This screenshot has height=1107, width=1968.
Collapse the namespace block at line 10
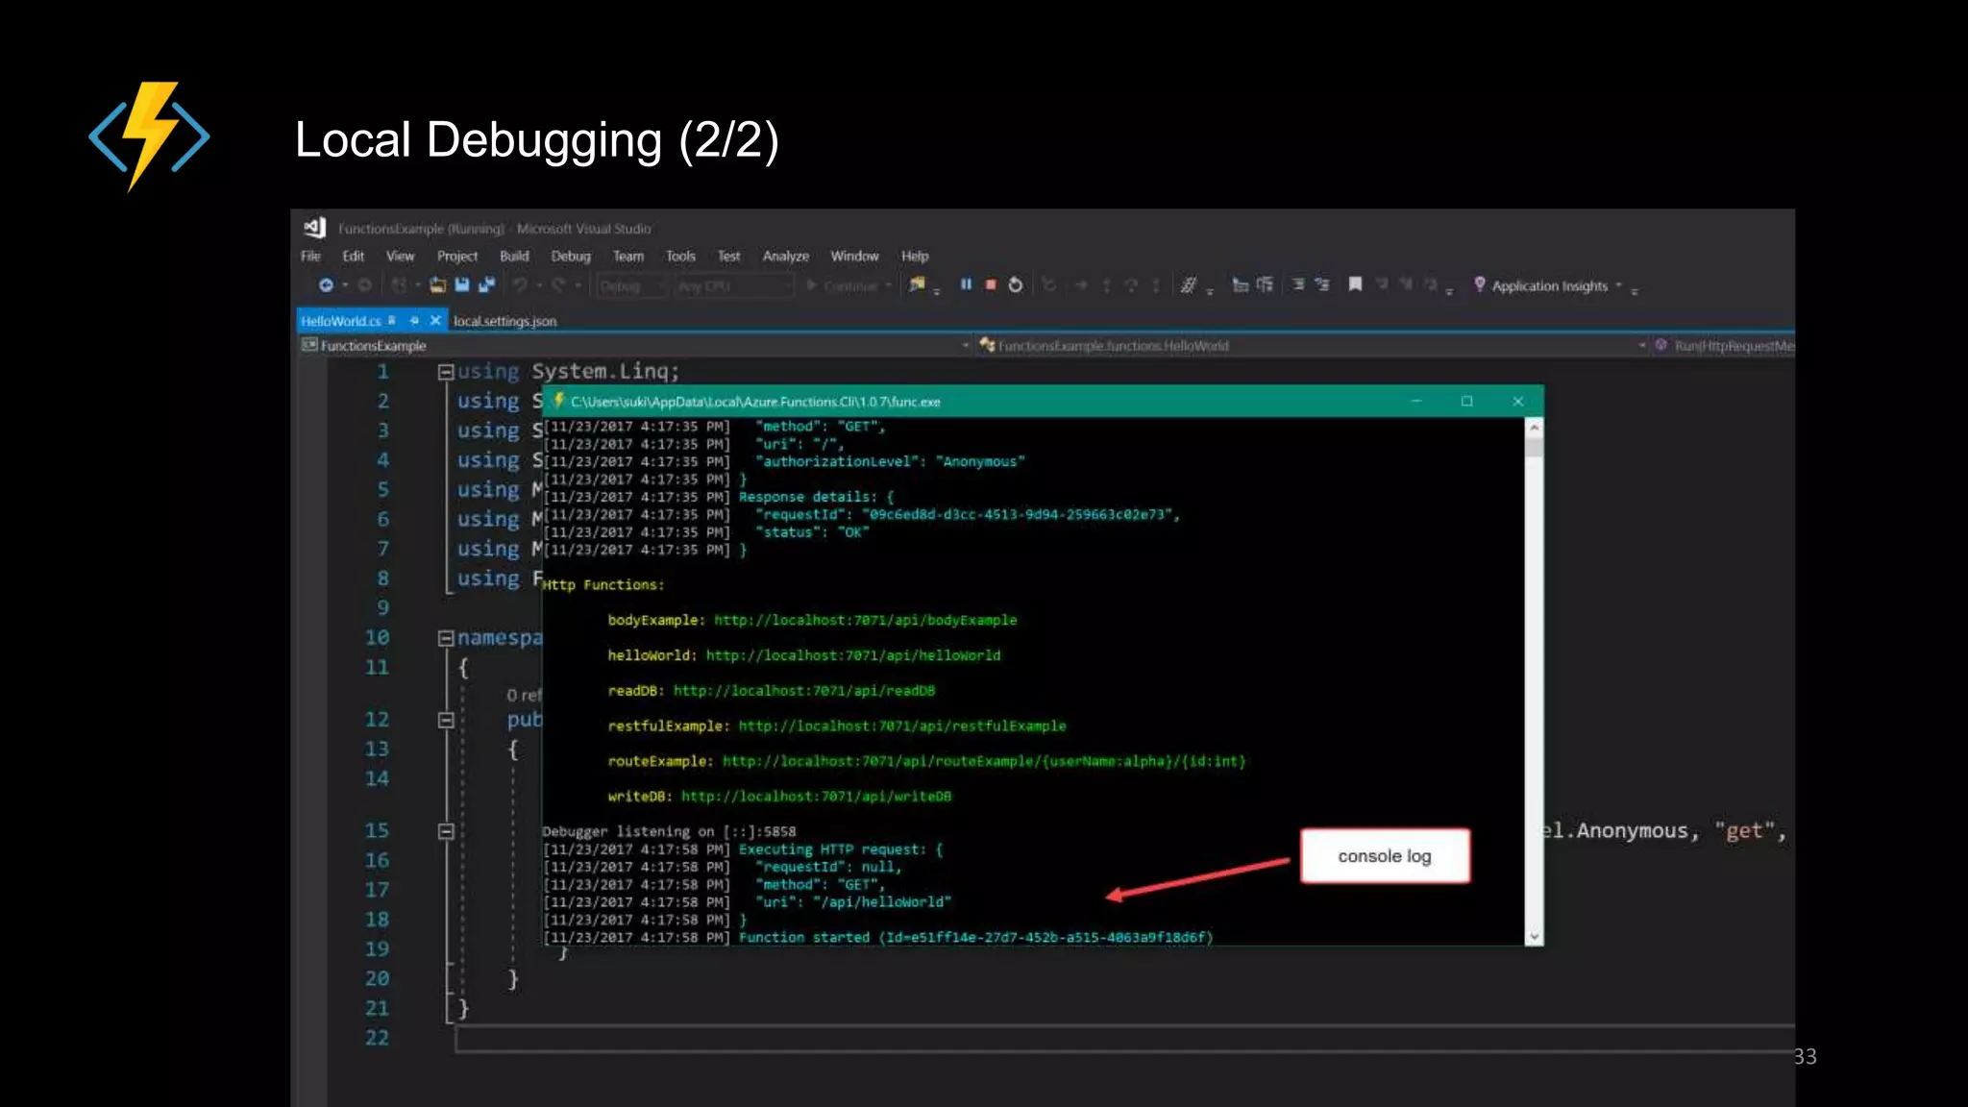coord(446,638)
